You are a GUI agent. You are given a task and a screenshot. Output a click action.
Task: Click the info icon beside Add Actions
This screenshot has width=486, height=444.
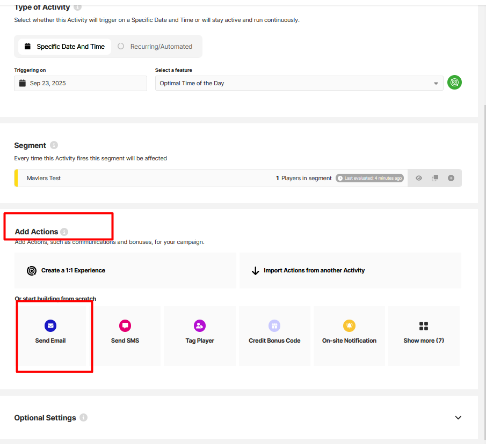(64, 232)
